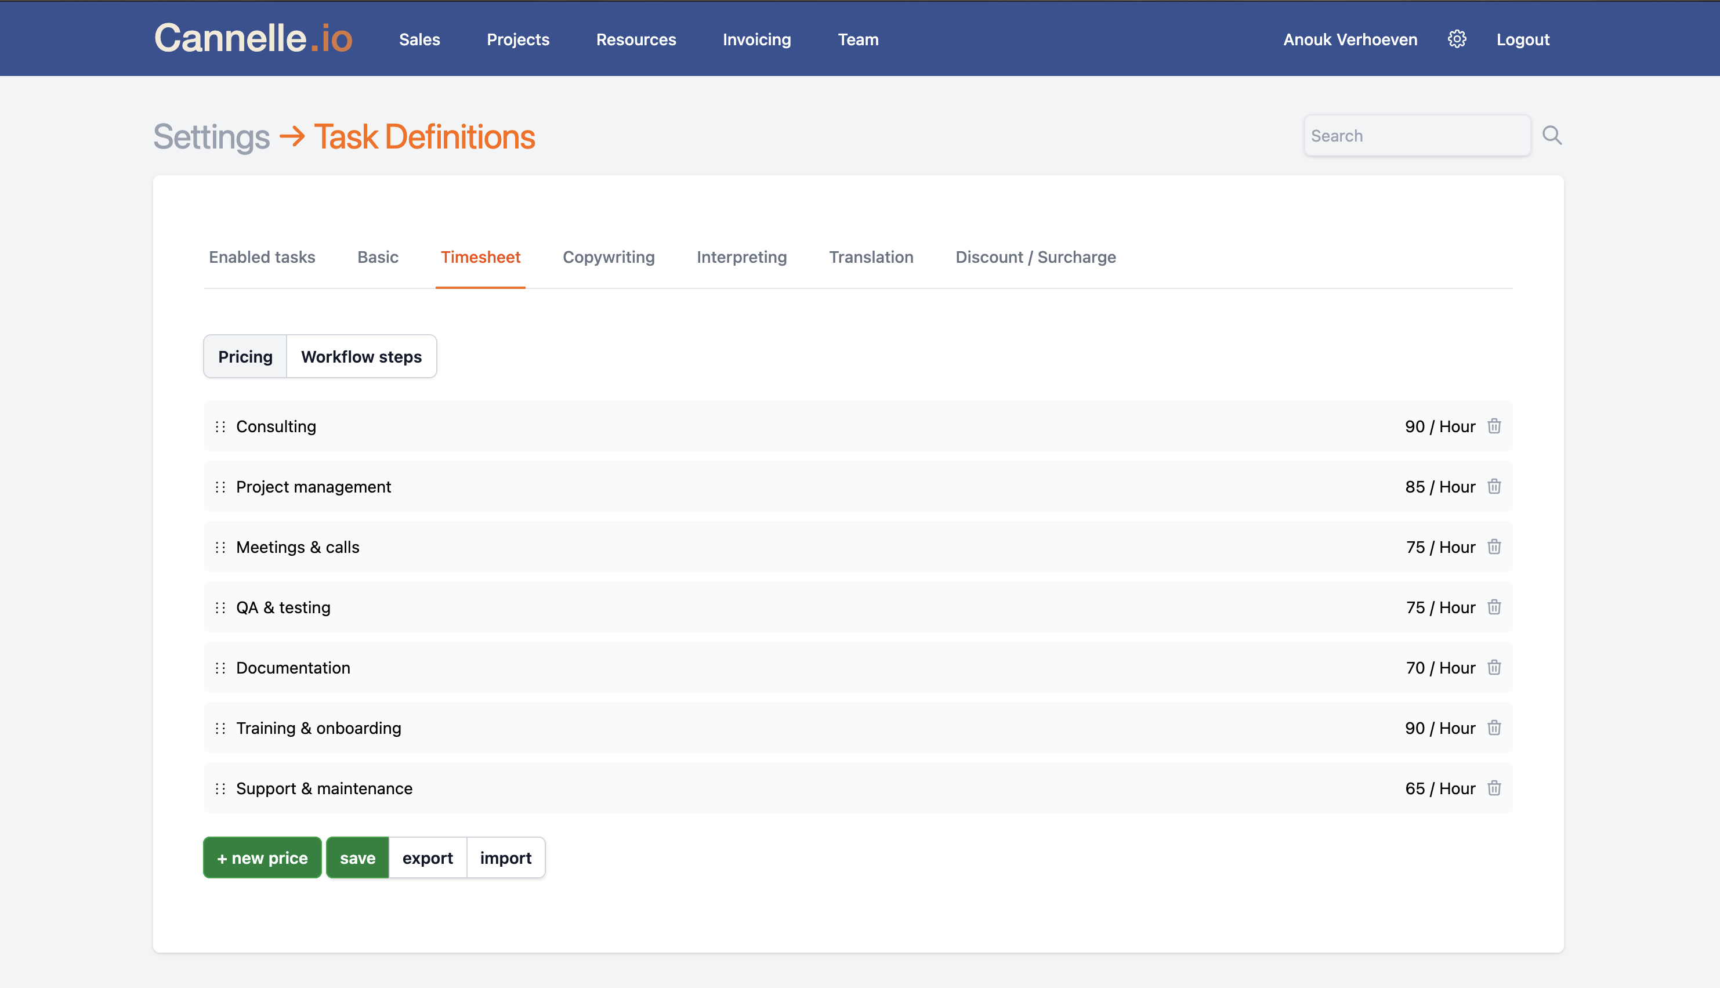1720x988 pixels.
Task: Click the save button
Action: (357, 857)
